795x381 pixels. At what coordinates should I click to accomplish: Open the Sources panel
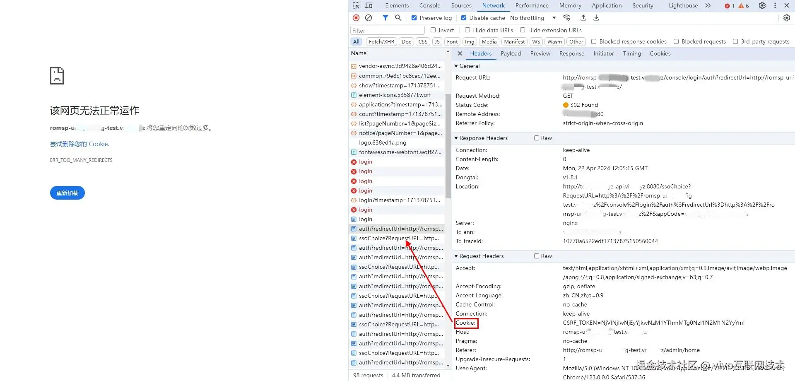click(x=461, y=6)
